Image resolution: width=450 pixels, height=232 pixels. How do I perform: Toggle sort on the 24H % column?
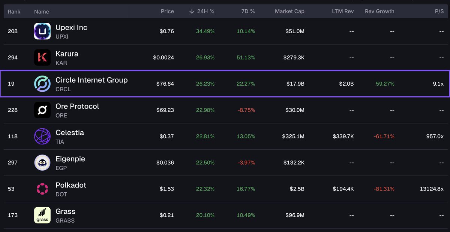coord(202,12)
